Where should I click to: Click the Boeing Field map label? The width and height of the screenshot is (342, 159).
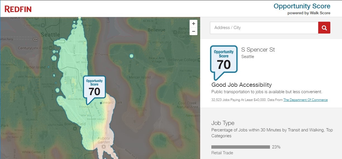[x=75, y=124]
